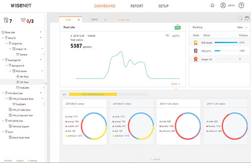
Task: Open the Store dropdown in Ranking panel
Action: (242, 27)
